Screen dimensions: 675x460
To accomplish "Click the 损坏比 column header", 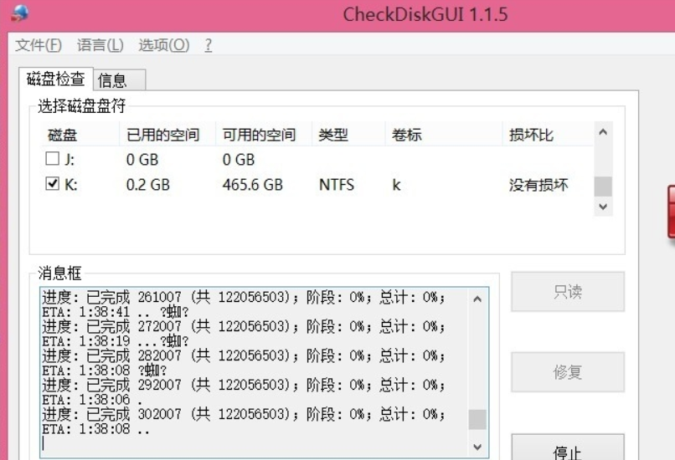I will [x=533, y=135].
